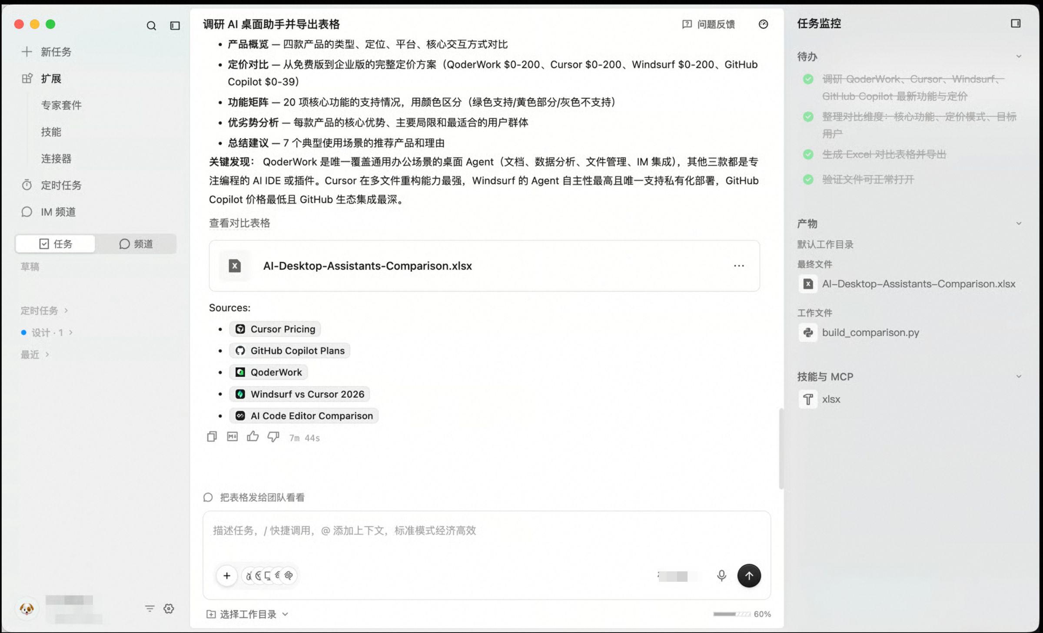Screen dimensions: 1043x633
Task: Click 问题反馈 feedback button
Action: tap(709, 24)
